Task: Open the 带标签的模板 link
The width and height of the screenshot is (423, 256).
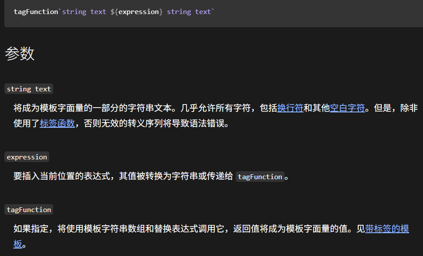Action: coord(387,229)
